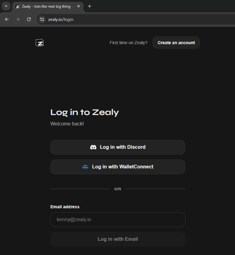Close the Zealy browser tab

(x=79, y=6)
